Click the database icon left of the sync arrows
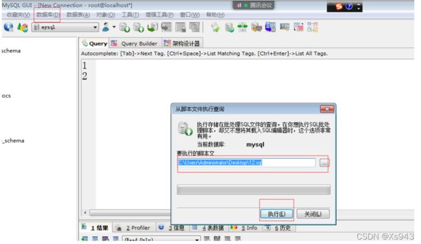 pyautogui.click(x=229, y=27)
